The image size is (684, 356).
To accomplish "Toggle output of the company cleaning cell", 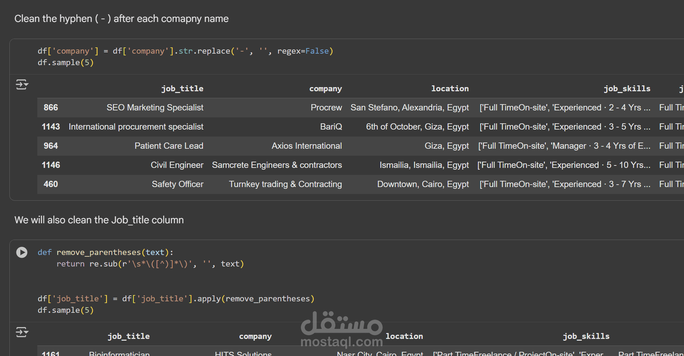I will coord(22,85).
